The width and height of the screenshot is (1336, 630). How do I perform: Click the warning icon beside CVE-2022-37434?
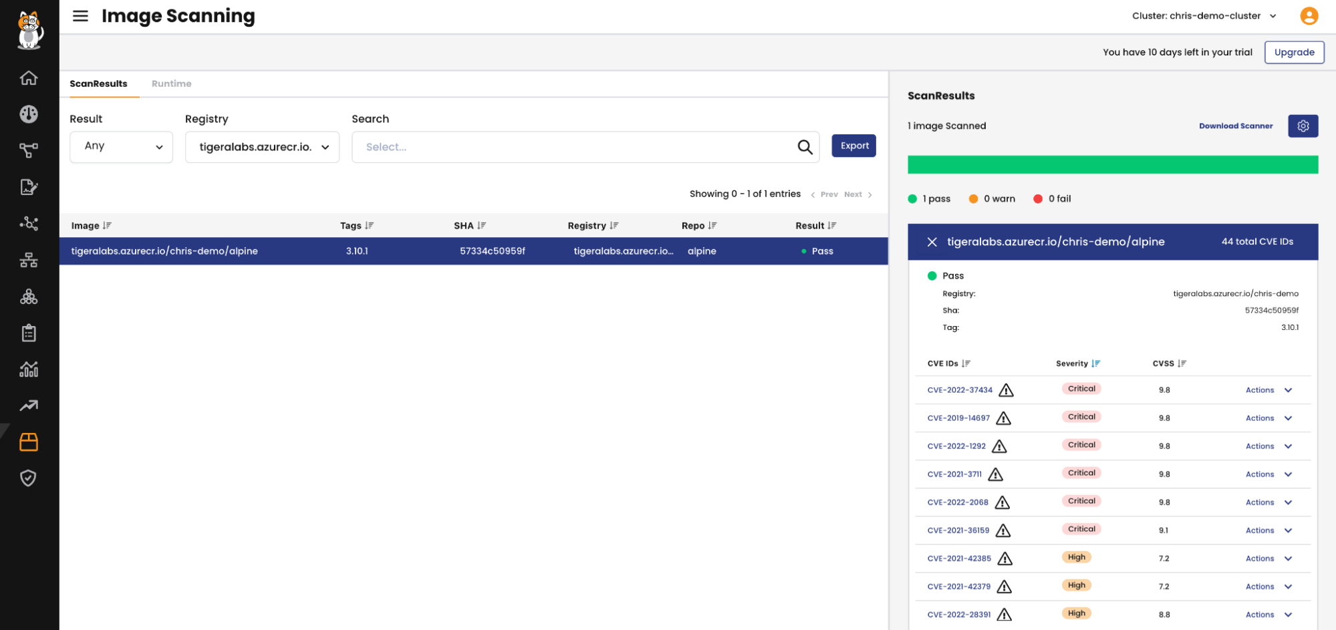[x=1006, y=390]
